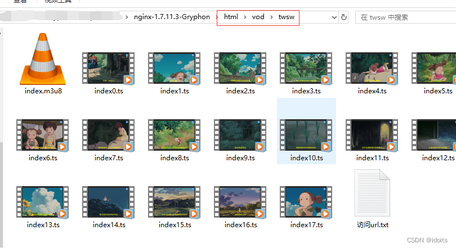This screenshot has height=248, width=456.
Task: Expand the chevron before nginx-1.7.11.3-Gryphon breadcrumb
Action: coord(127,17)
